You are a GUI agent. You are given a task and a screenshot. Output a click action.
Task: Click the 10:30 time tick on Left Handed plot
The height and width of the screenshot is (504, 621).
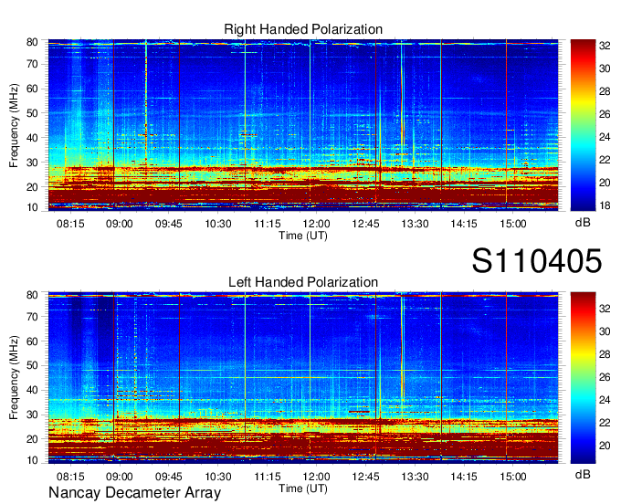[x=218, y=477]
